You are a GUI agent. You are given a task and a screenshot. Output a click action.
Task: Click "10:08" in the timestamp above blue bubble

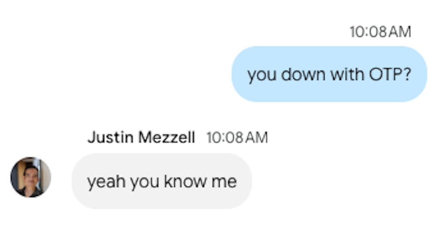[368, 32]
